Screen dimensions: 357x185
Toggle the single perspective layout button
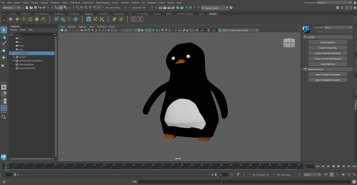tap(4, 87)
